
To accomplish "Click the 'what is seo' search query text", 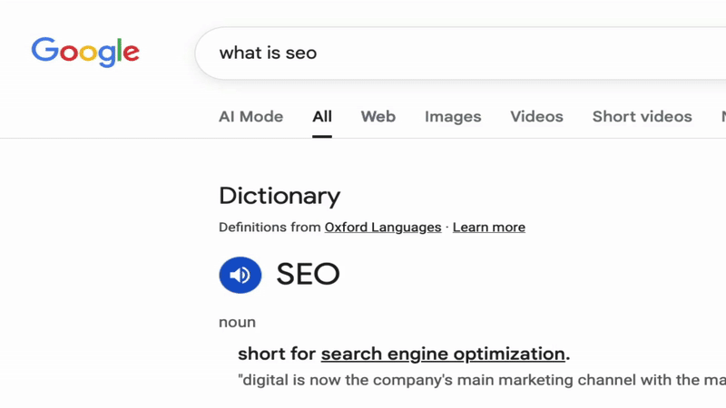I will coord(268,53).
